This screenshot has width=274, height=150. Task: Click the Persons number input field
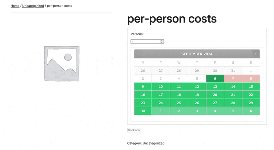tap(147, 41)
